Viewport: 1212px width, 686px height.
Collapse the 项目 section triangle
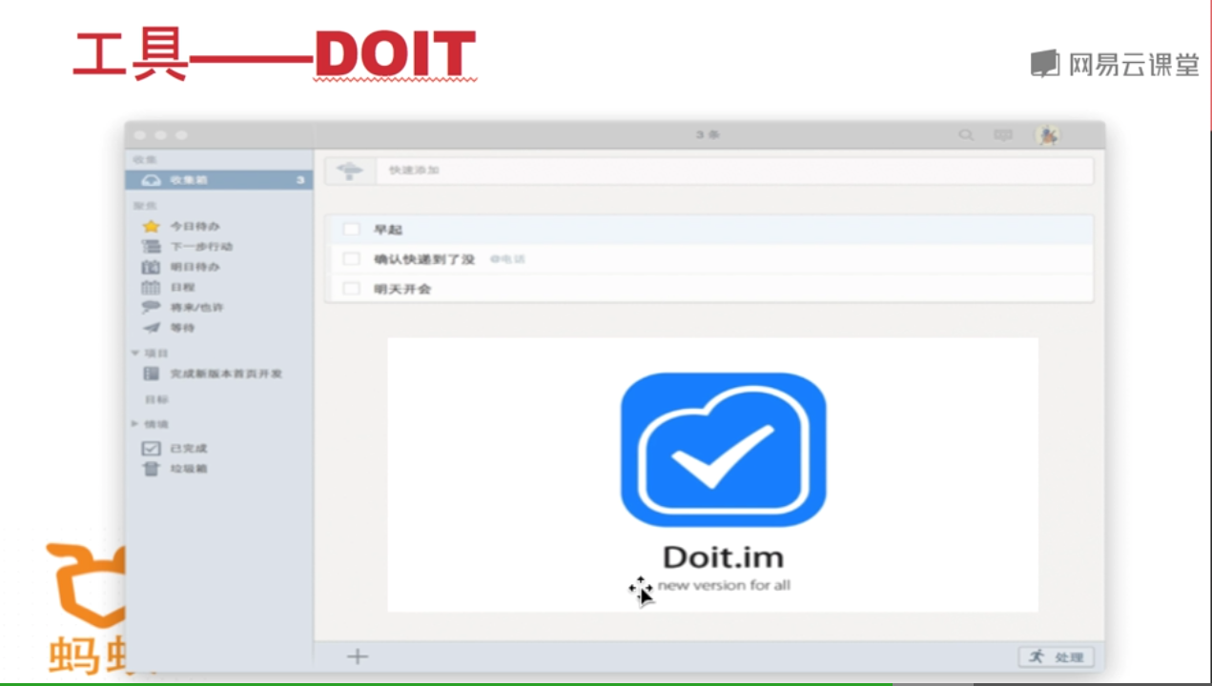coord(134,353)
